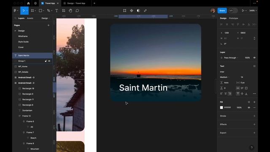Viewport: 270px width, 152px height.
Task: Unlock the Group 1 layer
Action: tap(46, 61)
